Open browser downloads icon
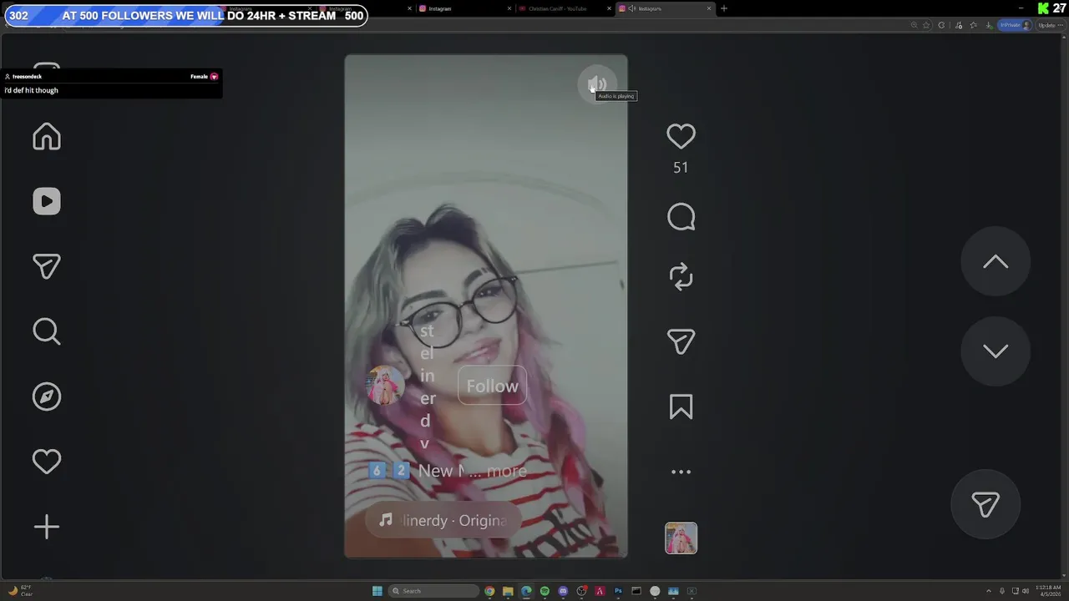Viewport: 1069px width, 601px height. 989,25
